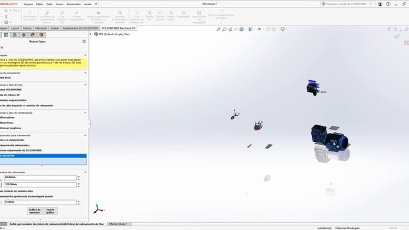The image size is (409, 230).
Task: Cancel Rotear Cabos with the red X
Action: click(x=2, y=47)
